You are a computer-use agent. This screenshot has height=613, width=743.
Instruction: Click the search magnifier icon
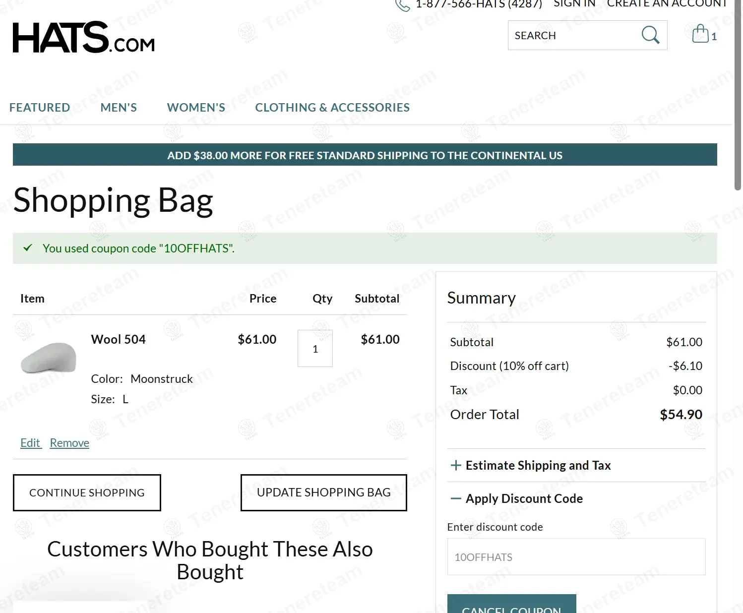point(650,35)
